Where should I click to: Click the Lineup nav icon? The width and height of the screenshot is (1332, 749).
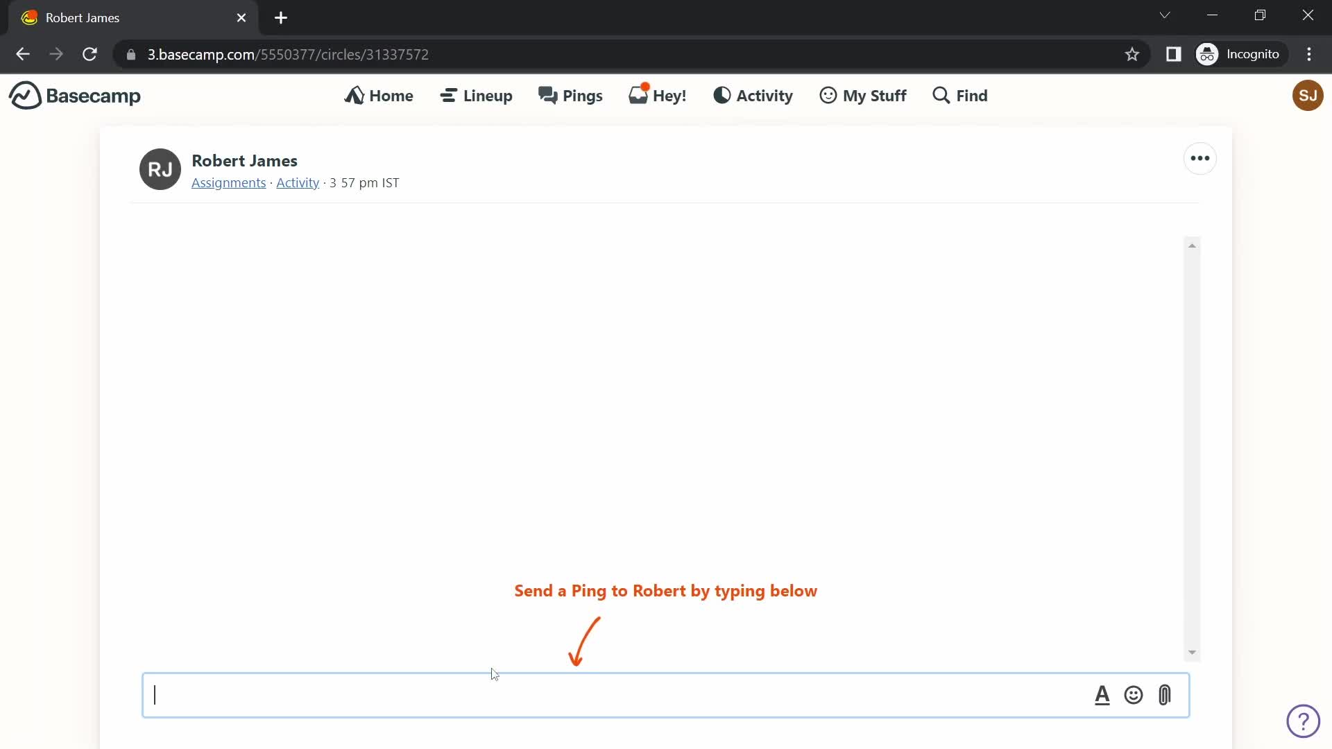click(x=449, y=96)
